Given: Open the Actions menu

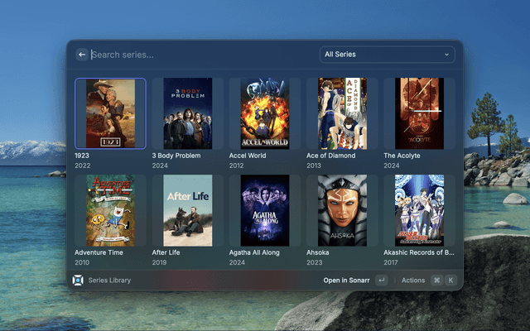Looking at the screenshot, I should pyautogui.click(x=412, y=281).
